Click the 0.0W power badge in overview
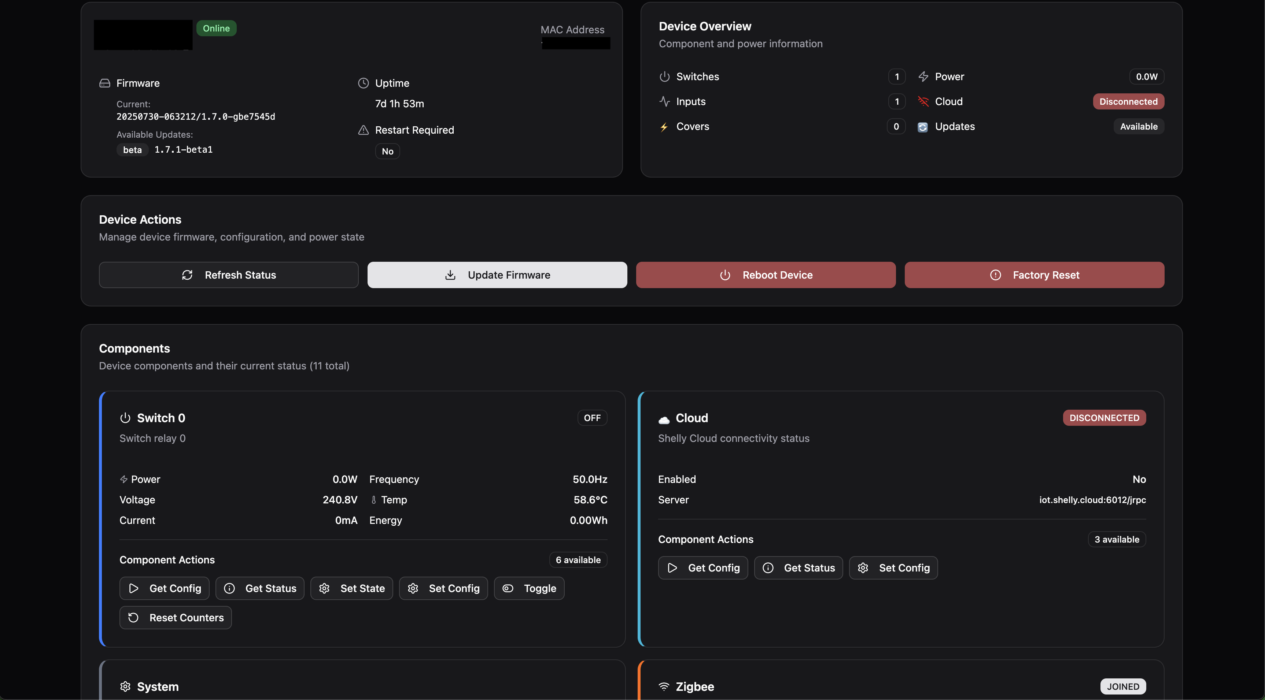Screen dimensions: 1265x700 coord(1147,77)
